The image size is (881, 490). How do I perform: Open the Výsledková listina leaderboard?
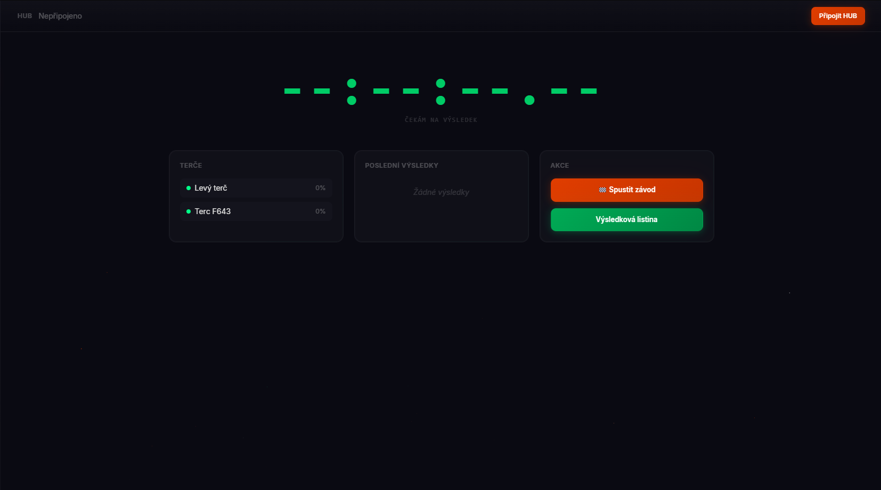[627, 219]
